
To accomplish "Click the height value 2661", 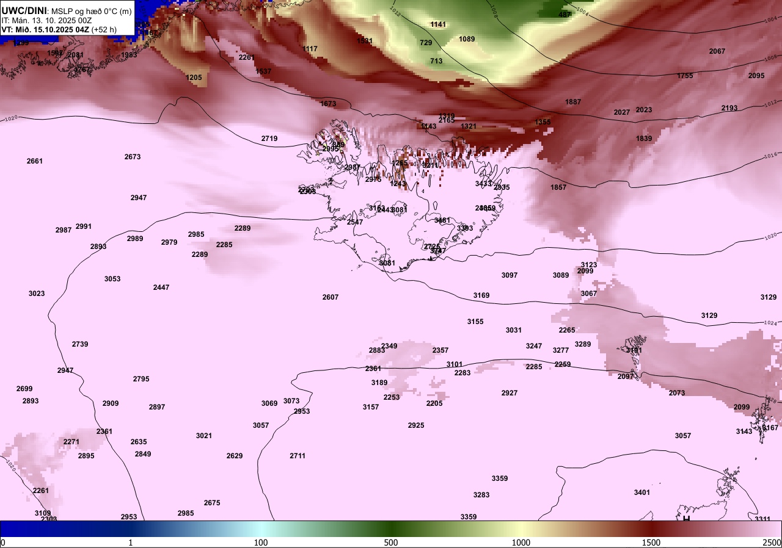I will [x=35, y=161].
